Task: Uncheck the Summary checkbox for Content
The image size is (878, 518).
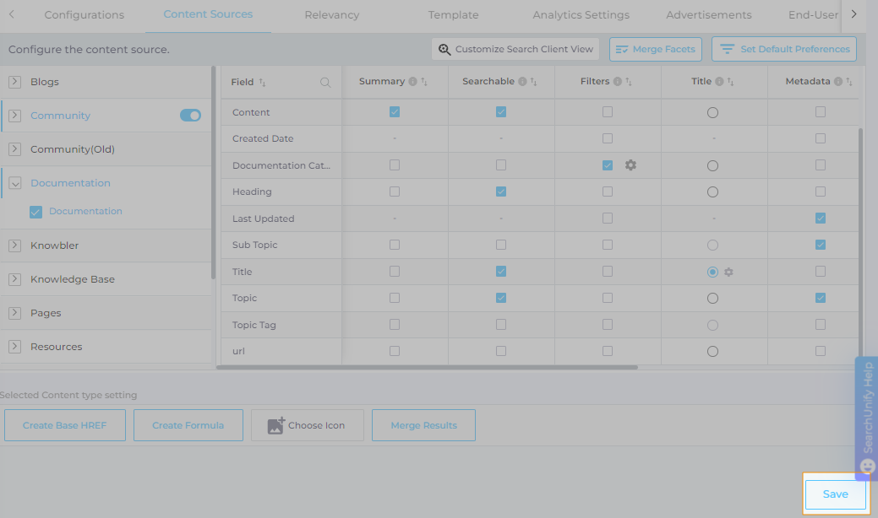Action: click(395, 112)
